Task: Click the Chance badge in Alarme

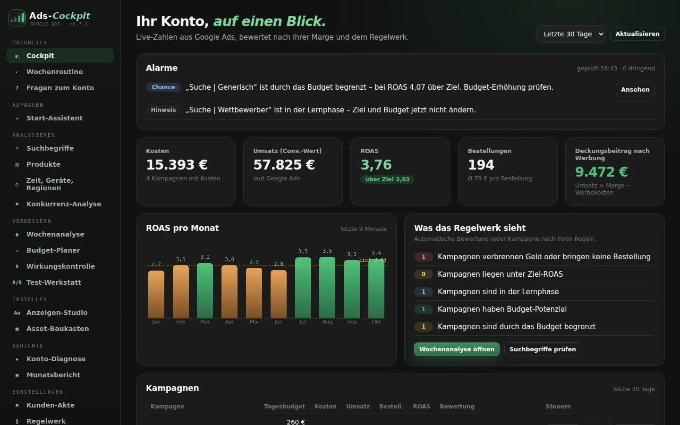Action: click(163, 87)
